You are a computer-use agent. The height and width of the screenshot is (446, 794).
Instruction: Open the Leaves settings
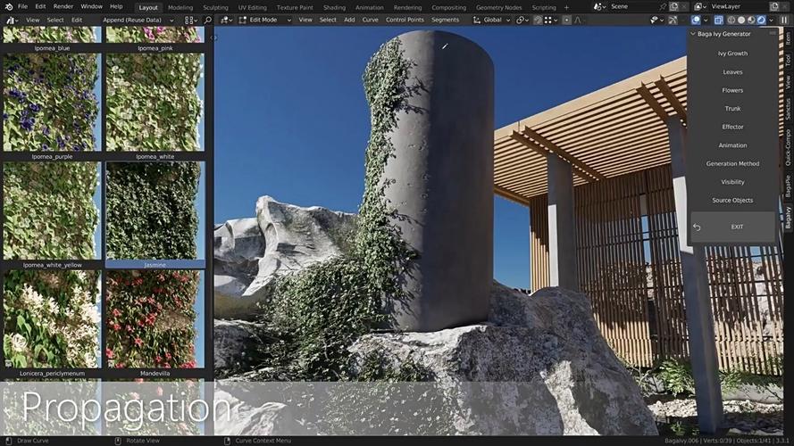[732, 72]
